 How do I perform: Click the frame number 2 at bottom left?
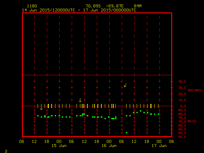(6, 150)
